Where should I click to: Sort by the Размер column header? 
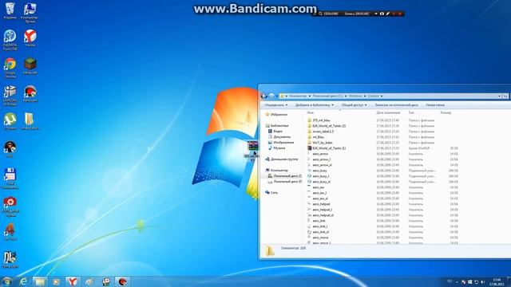pos(446,112)
